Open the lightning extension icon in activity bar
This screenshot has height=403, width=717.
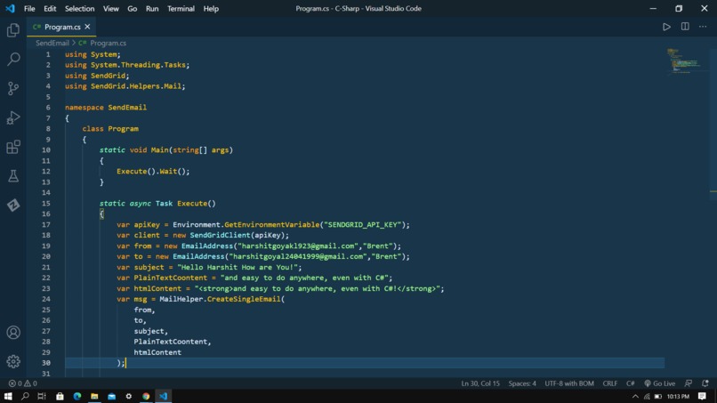pyautogui.click(x=13, y=205)
